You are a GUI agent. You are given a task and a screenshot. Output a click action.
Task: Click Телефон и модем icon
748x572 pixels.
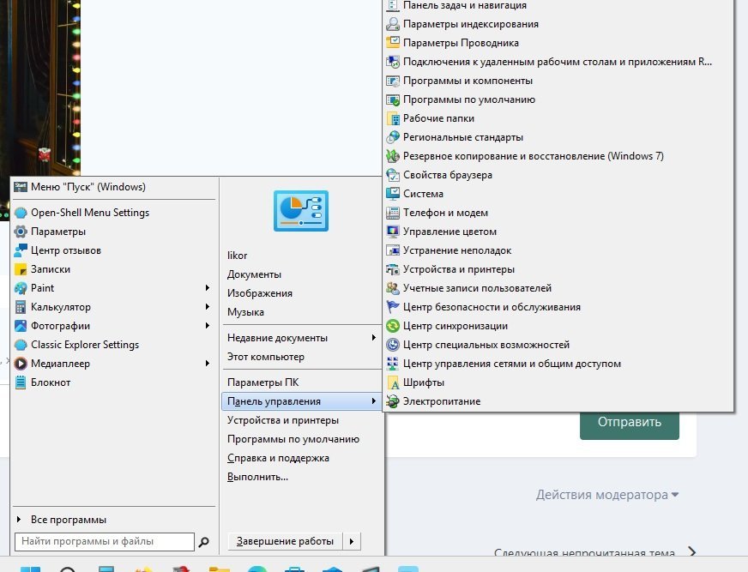point(393,213)
